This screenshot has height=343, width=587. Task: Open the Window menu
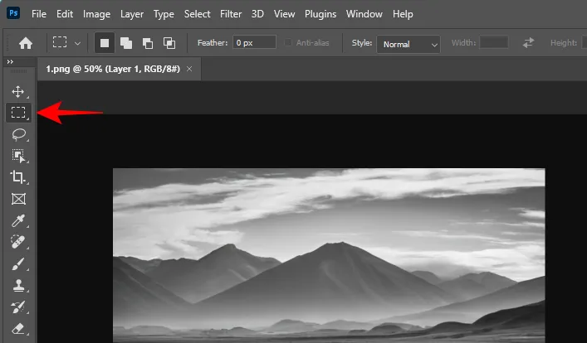click(364, 14)
